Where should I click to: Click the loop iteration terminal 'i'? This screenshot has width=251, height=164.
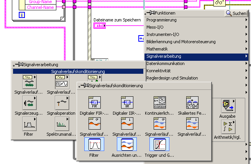(22, 15)
